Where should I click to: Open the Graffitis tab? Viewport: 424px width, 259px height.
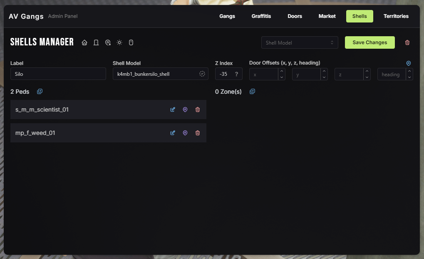261,16
